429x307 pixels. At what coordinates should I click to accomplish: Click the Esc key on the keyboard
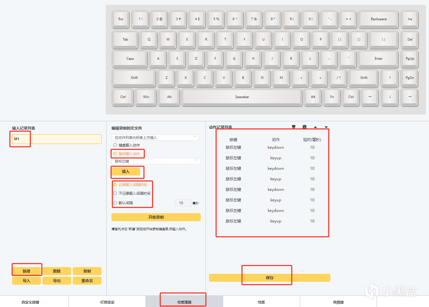pos(121,19)
